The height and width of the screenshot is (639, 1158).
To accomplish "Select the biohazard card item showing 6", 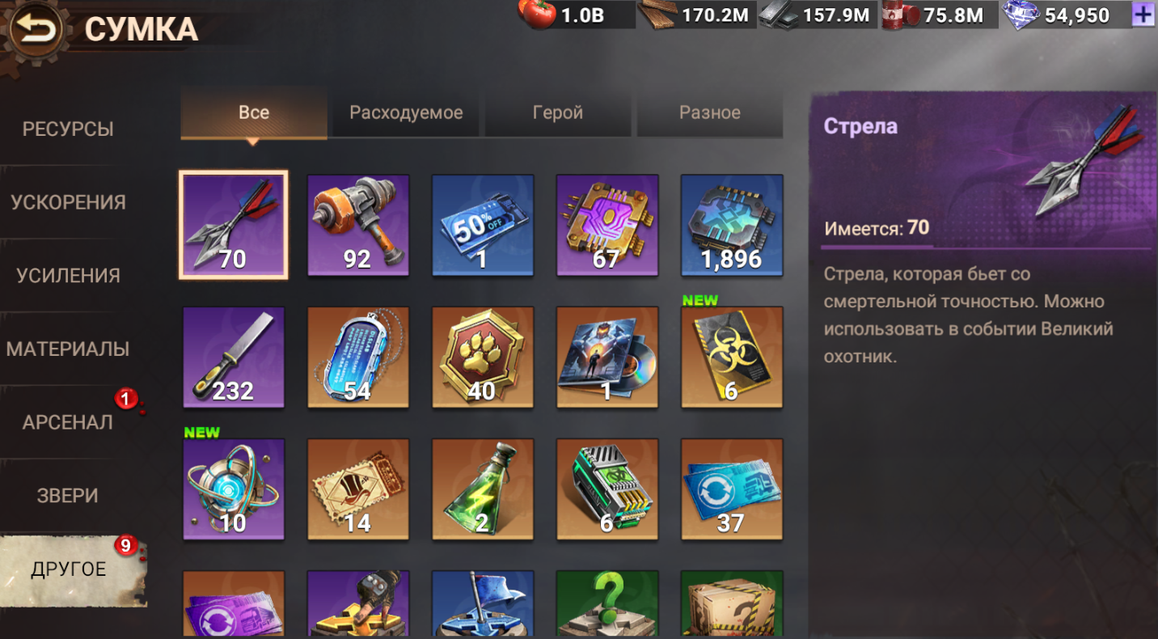I will 732,357.
